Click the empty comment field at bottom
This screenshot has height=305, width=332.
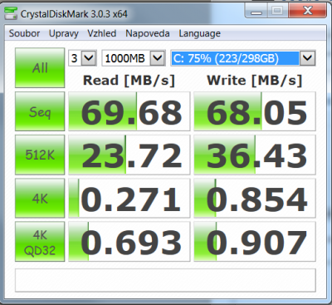[165, 280]
